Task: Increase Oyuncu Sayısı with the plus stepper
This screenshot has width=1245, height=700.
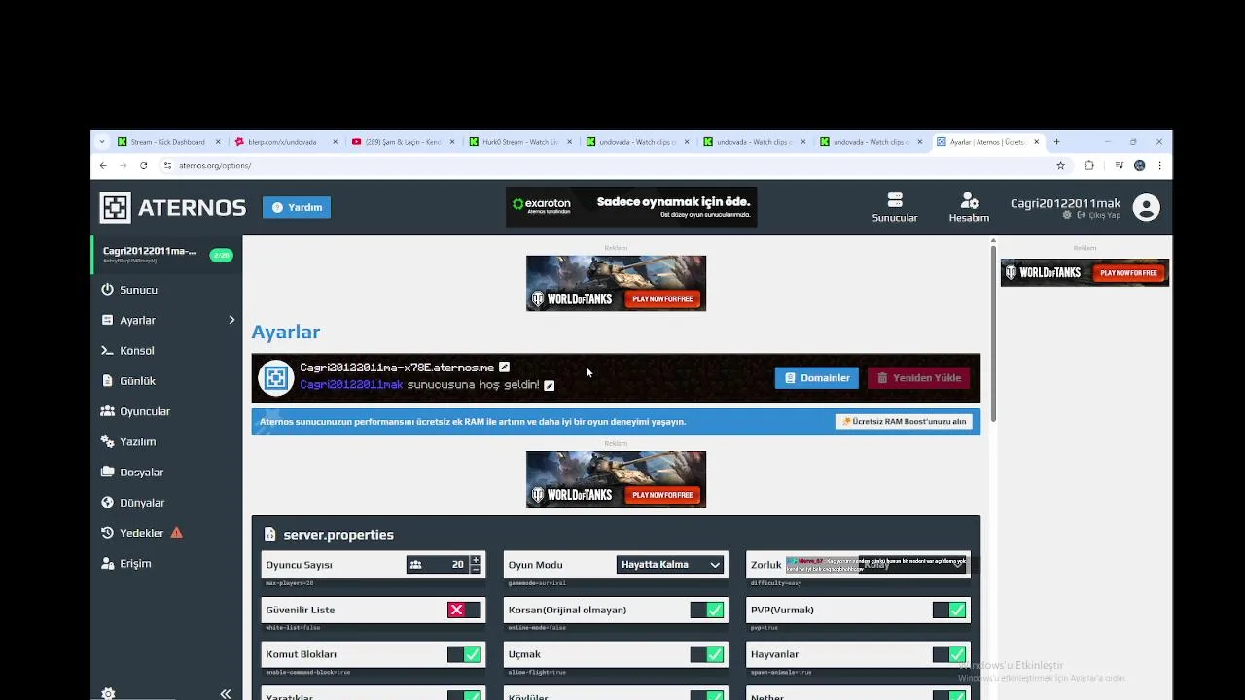Action: (x=476, y=560)
